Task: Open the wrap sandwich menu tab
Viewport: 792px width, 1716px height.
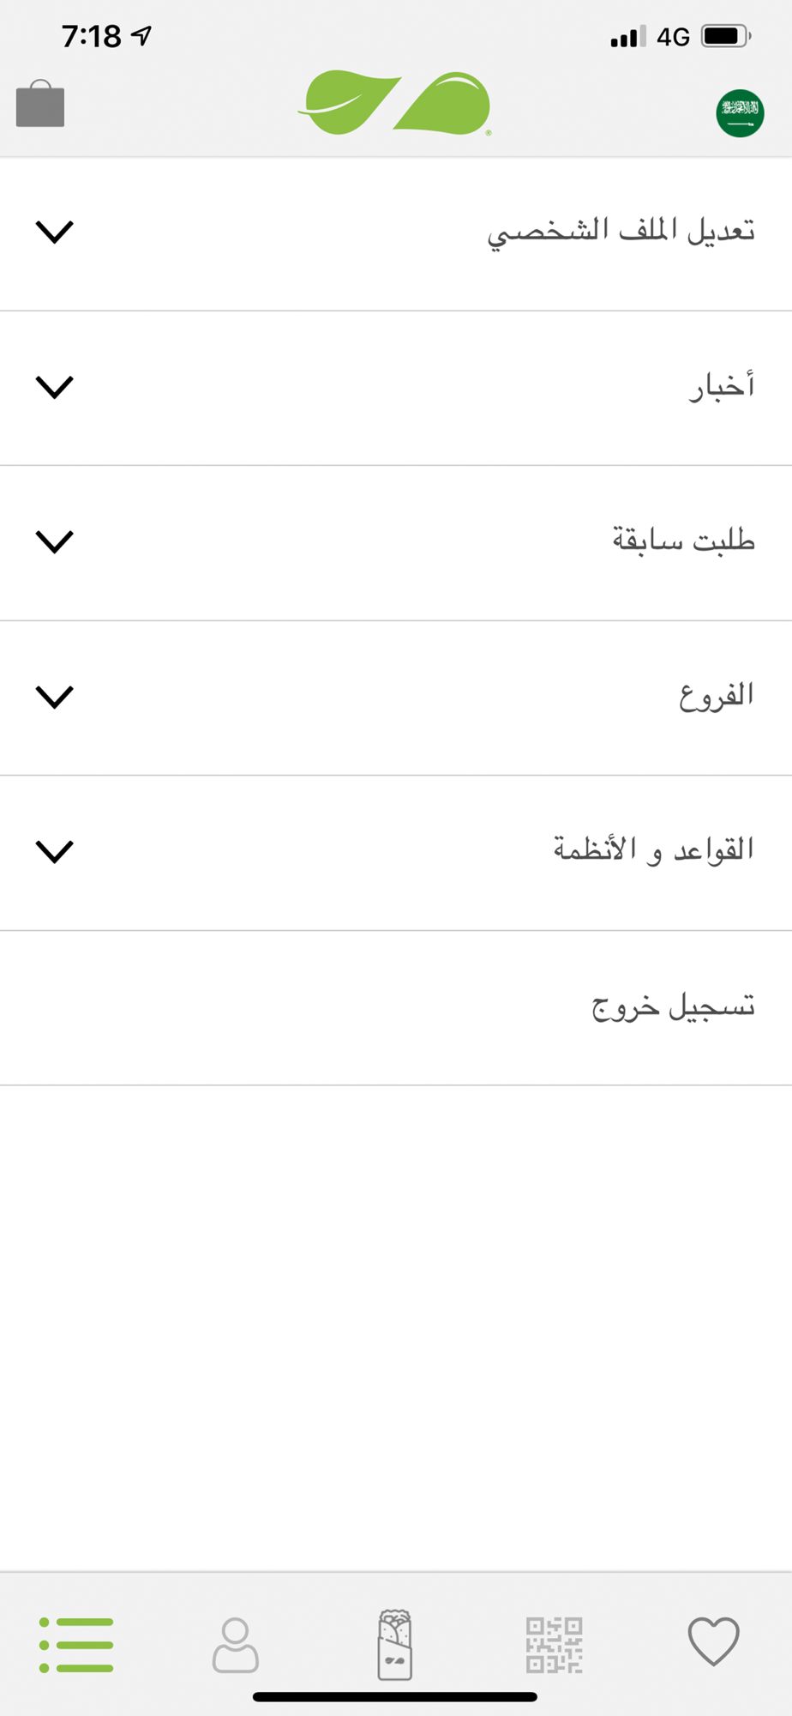Action: (395, 1644)
